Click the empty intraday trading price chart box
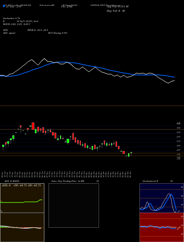 [x=74, y=205]
